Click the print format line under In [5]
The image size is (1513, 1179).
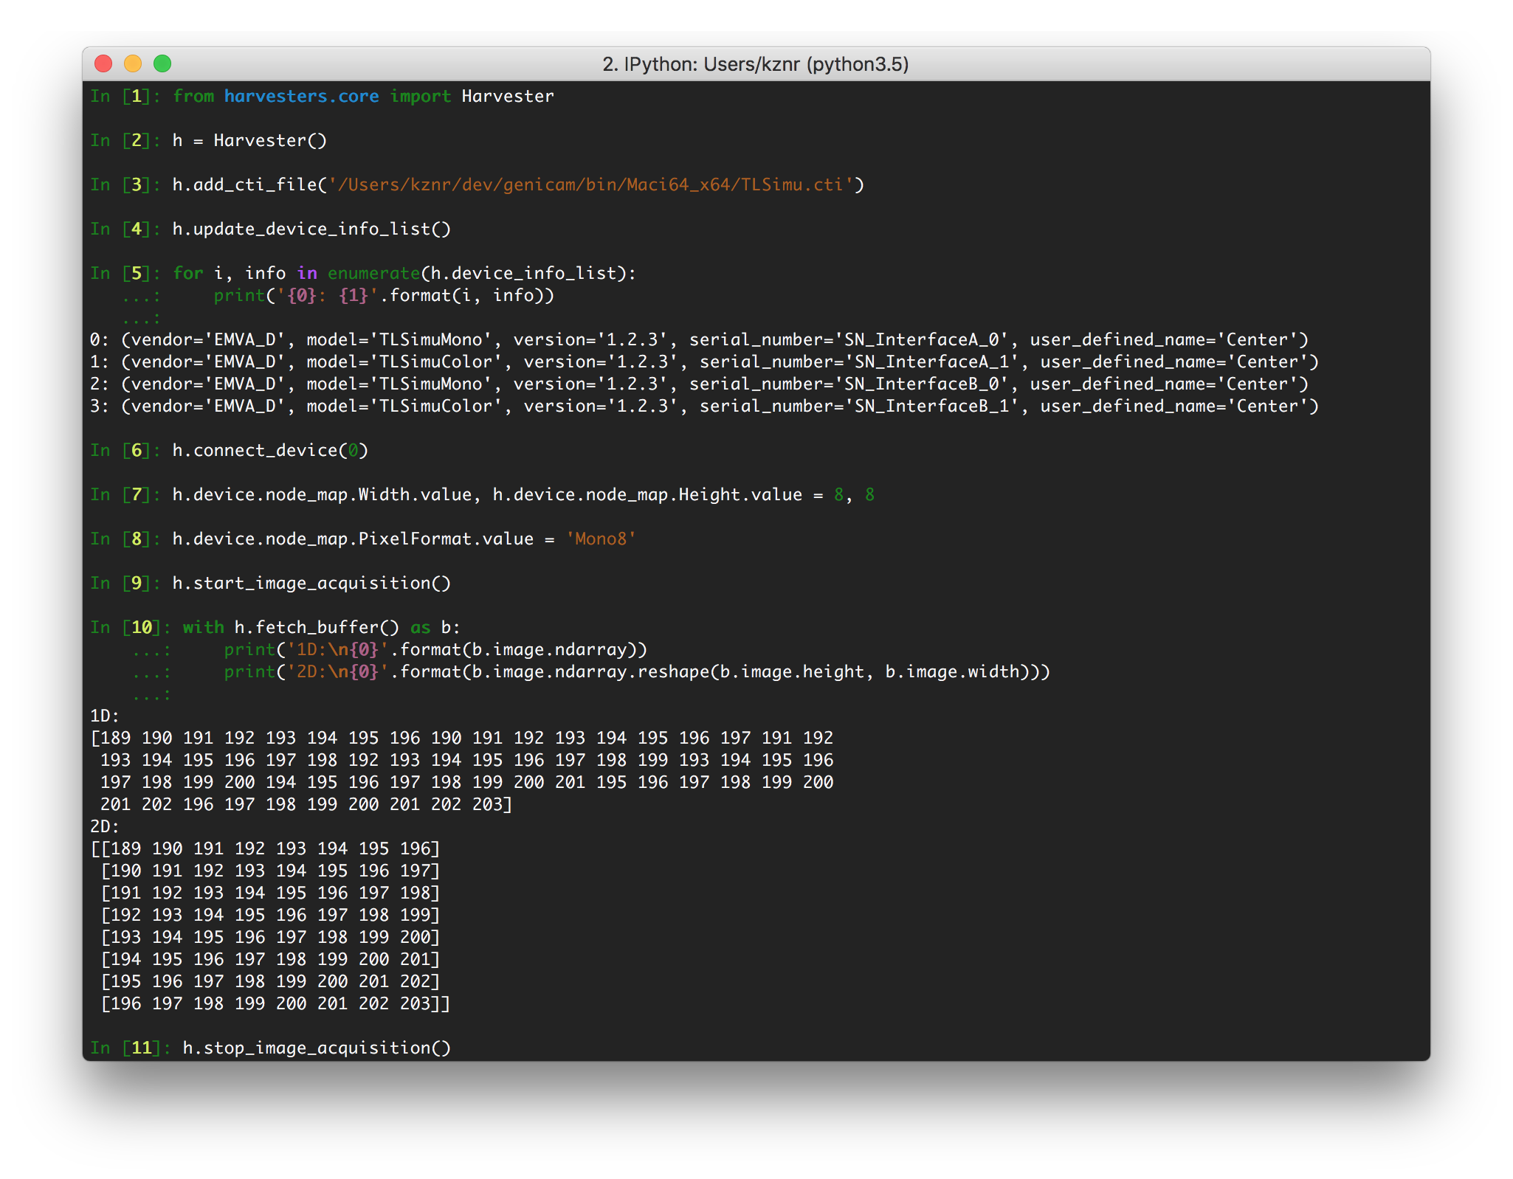tap(384, 295)
